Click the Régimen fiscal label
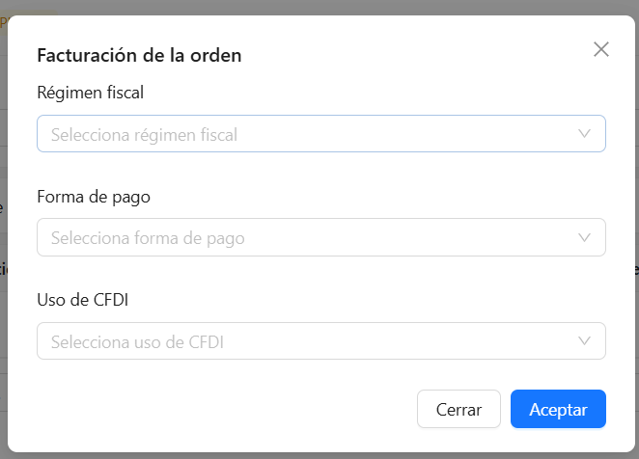The width and height of the screenshot is (639, 459). [x=91, y=93]
